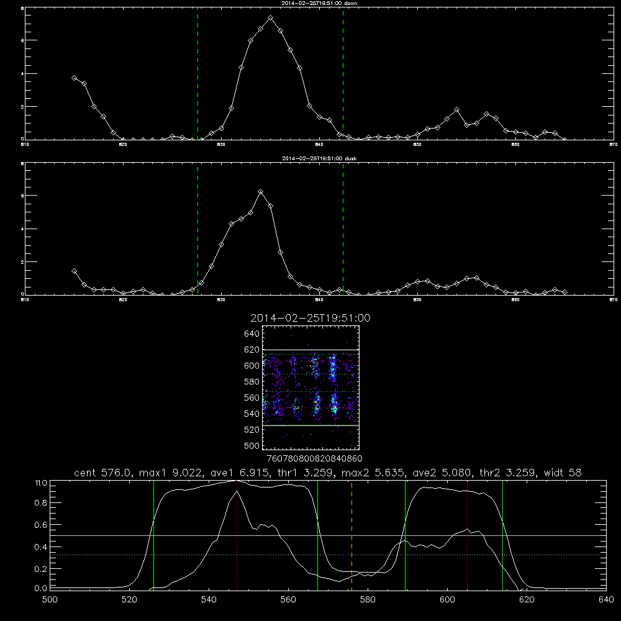Click the '0.8' label on bottom plot y-axis

42,502
